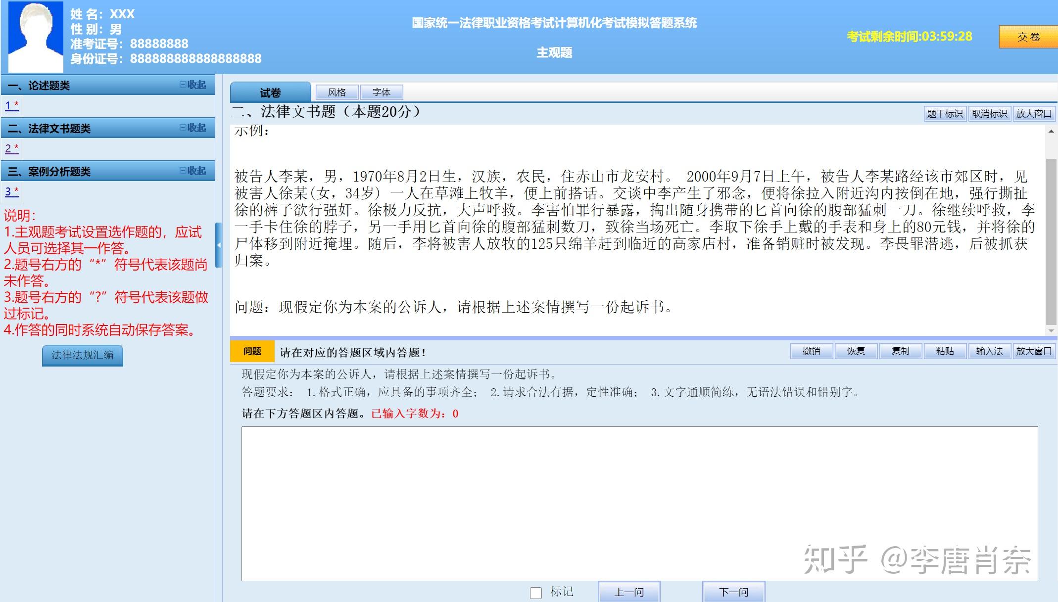Switch to the 试卷 tab
This screenshot has width=1058, height=602.
point(270,93)
